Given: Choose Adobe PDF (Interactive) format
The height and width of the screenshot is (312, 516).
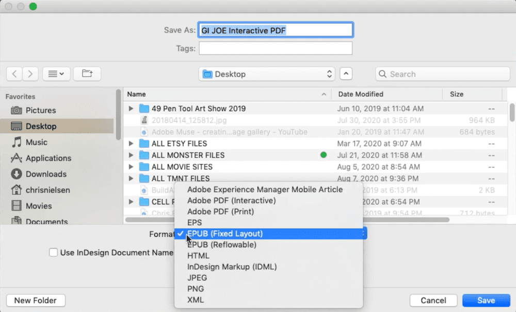Looking at the screenshot, I should pos(231,200).
